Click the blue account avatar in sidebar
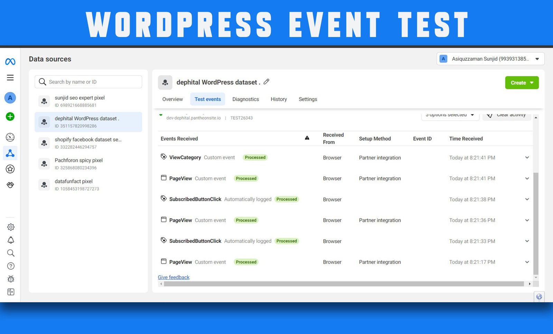The image size is (553, 334). (x=10, y=98)
